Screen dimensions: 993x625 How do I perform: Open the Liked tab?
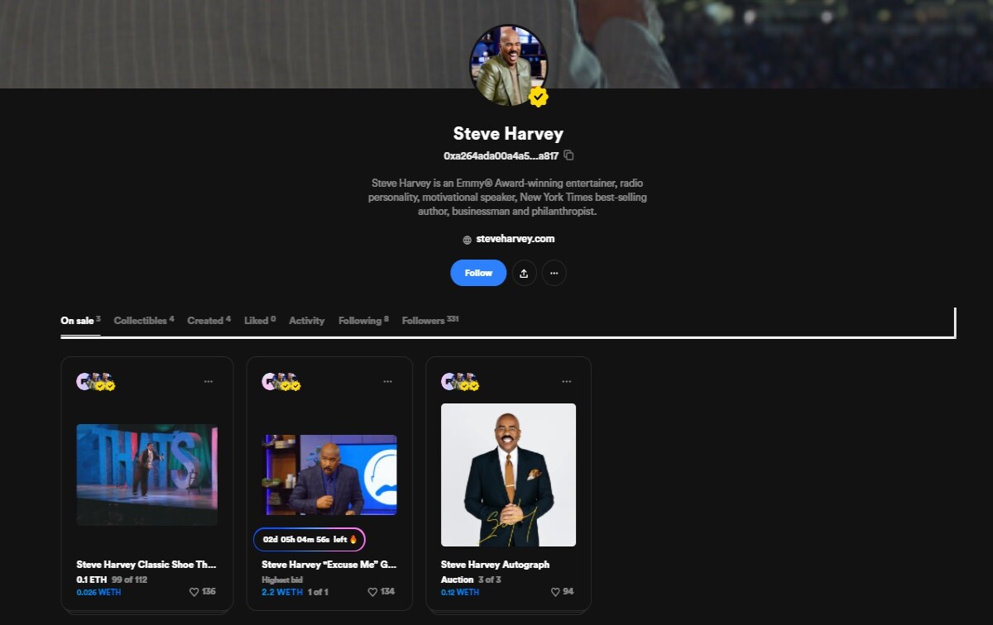[x=260, y=321]
